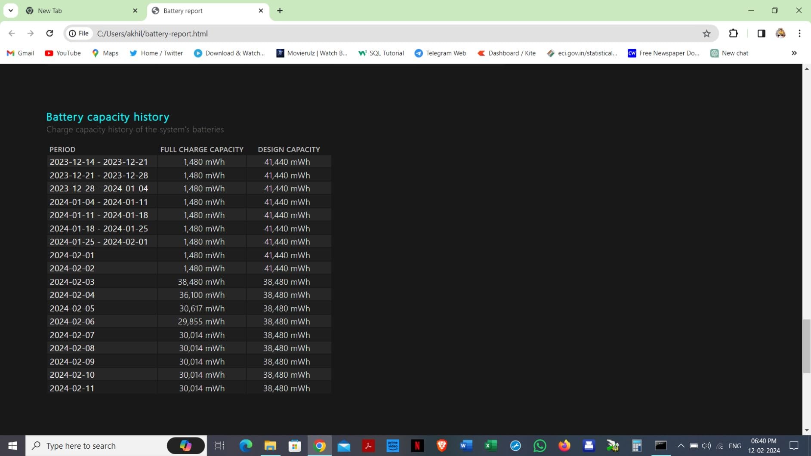Launch Microsoft Edge from taskbar
Image resolution: width=811 pixels, height=456 pixels.
[x=246, y=446]
